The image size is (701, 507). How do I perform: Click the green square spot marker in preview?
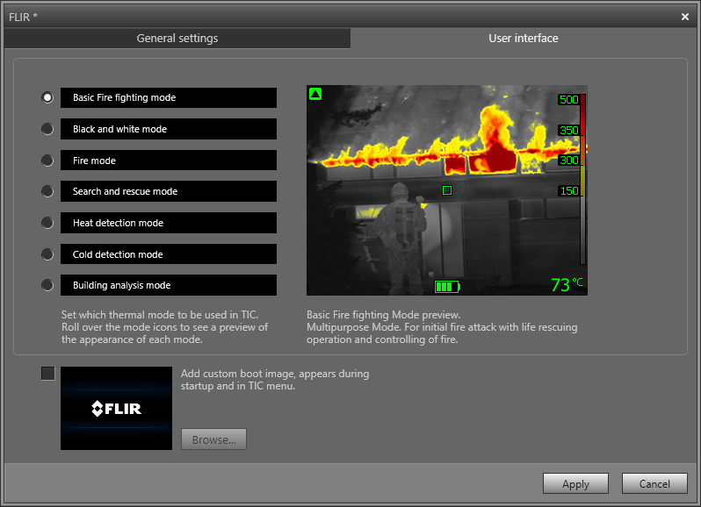point(447,190)
